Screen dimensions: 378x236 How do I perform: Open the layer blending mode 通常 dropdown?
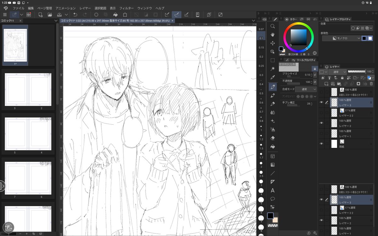pos(337,72)
